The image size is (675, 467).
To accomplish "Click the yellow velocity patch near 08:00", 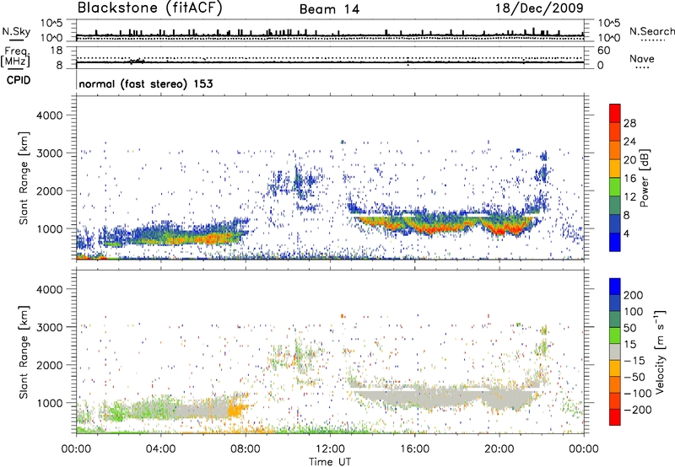I will tap(235, 410).
